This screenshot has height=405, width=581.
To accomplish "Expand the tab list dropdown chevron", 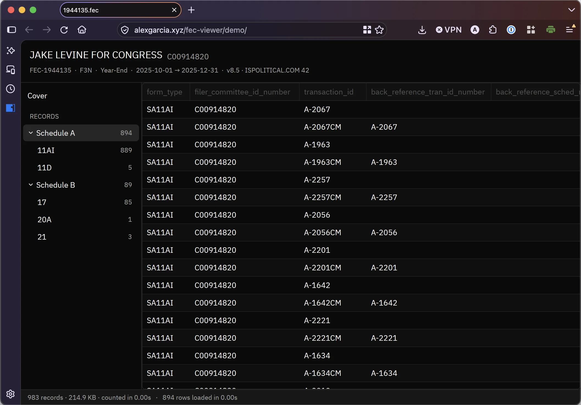I will [x=571, y=10].
